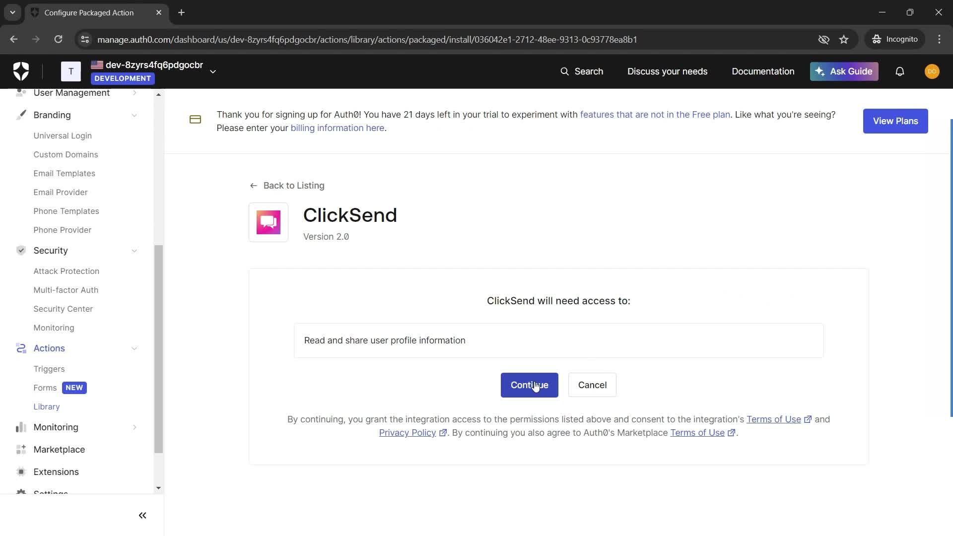Close the Configure Packaged Action tab
Image resolution: width=953 pixels, height=536 pixels.
tap(159, 12)
